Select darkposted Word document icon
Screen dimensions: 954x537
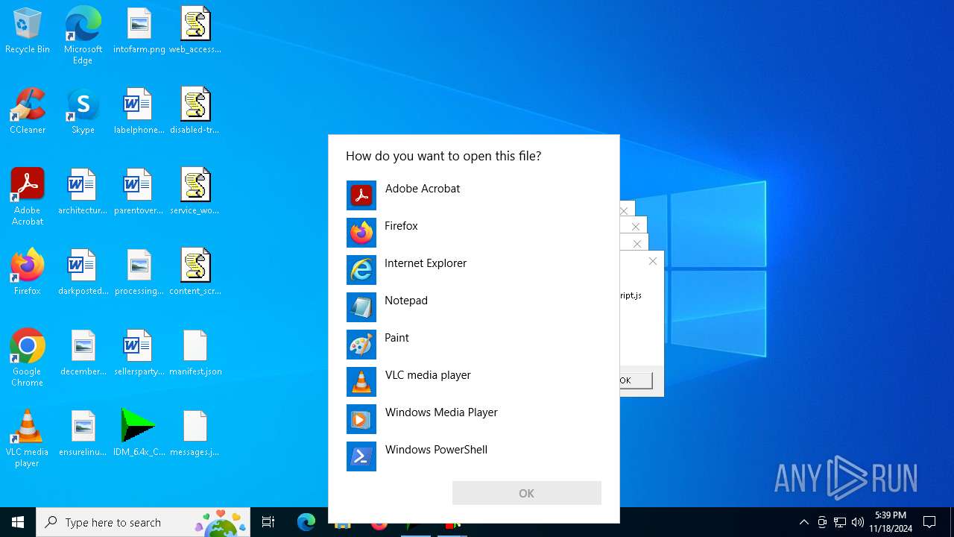click(83, 273)
